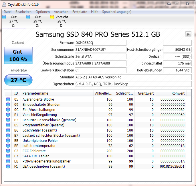The image size is (196, 186).
Task: Click the Rohwert column header
Action: click(x=171, y=93)
